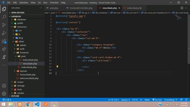Click the editor vertical scrollbar

189,39
